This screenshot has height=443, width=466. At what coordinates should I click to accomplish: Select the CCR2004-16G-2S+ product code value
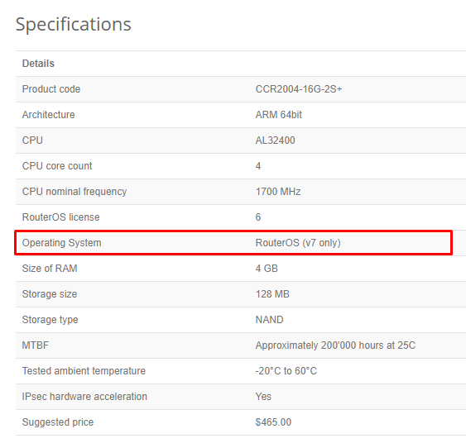299,89
